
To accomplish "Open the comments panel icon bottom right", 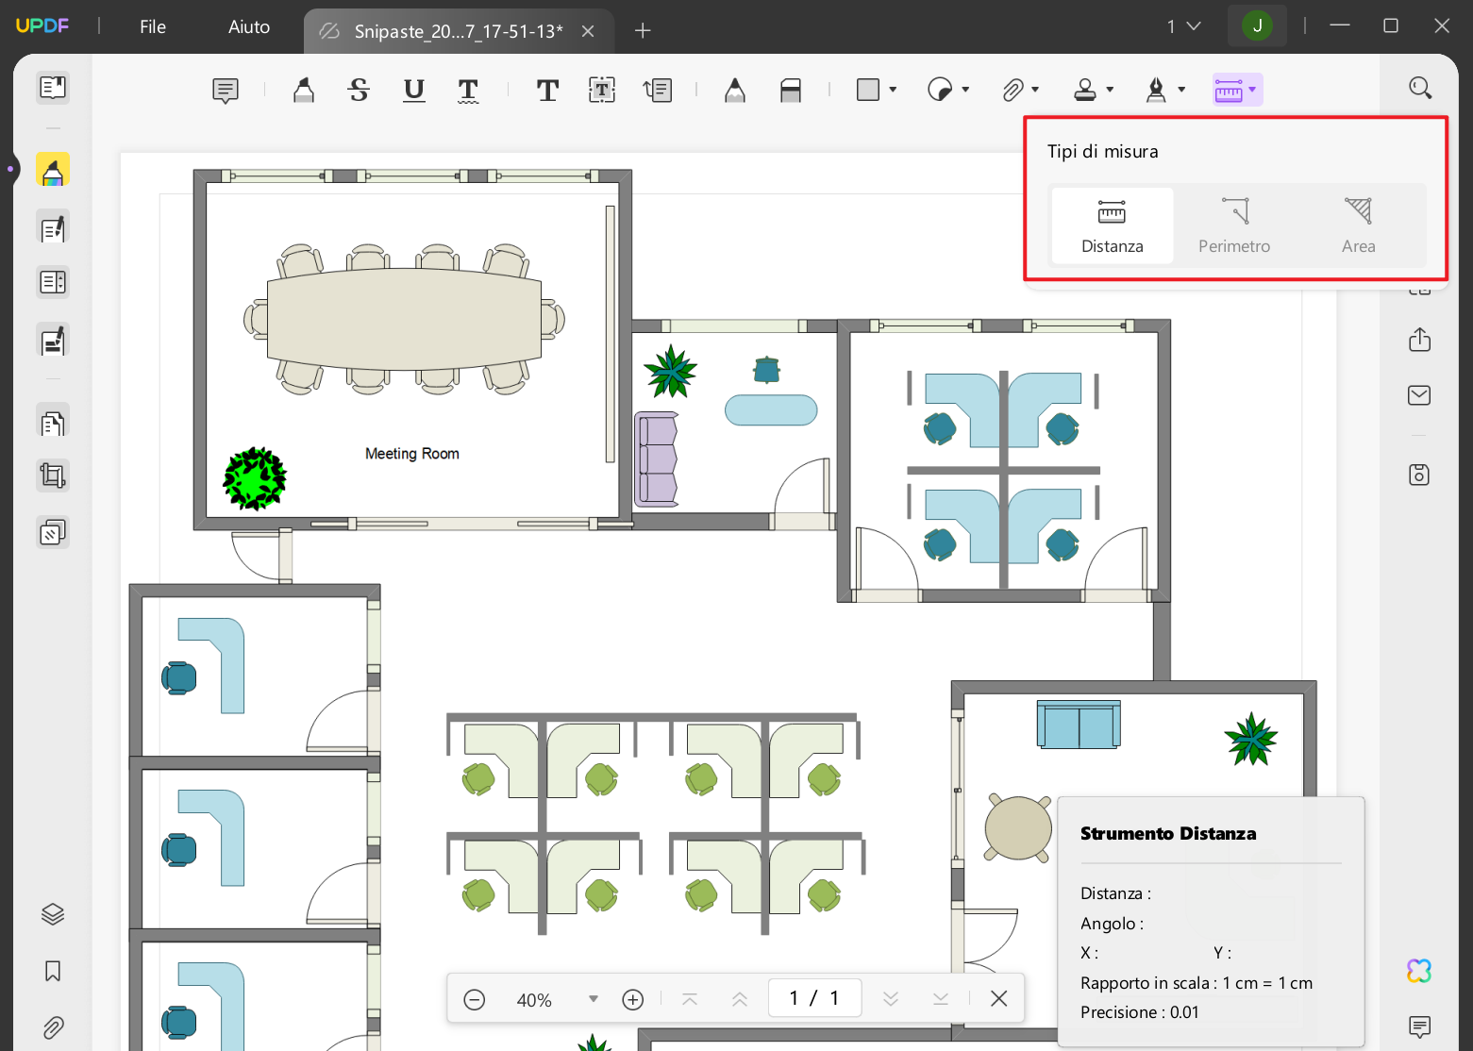I will point(1420,1026).
